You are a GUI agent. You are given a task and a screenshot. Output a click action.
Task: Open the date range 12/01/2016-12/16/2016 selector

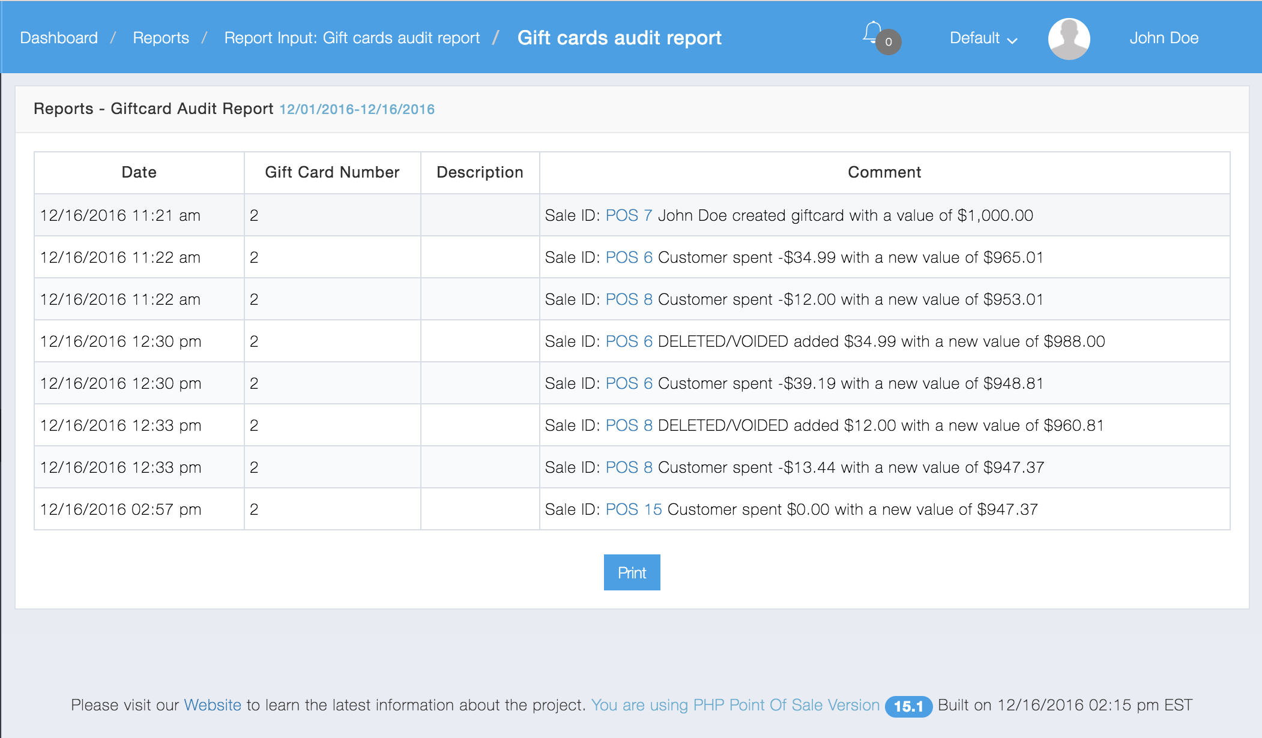(x=357, y=109)
